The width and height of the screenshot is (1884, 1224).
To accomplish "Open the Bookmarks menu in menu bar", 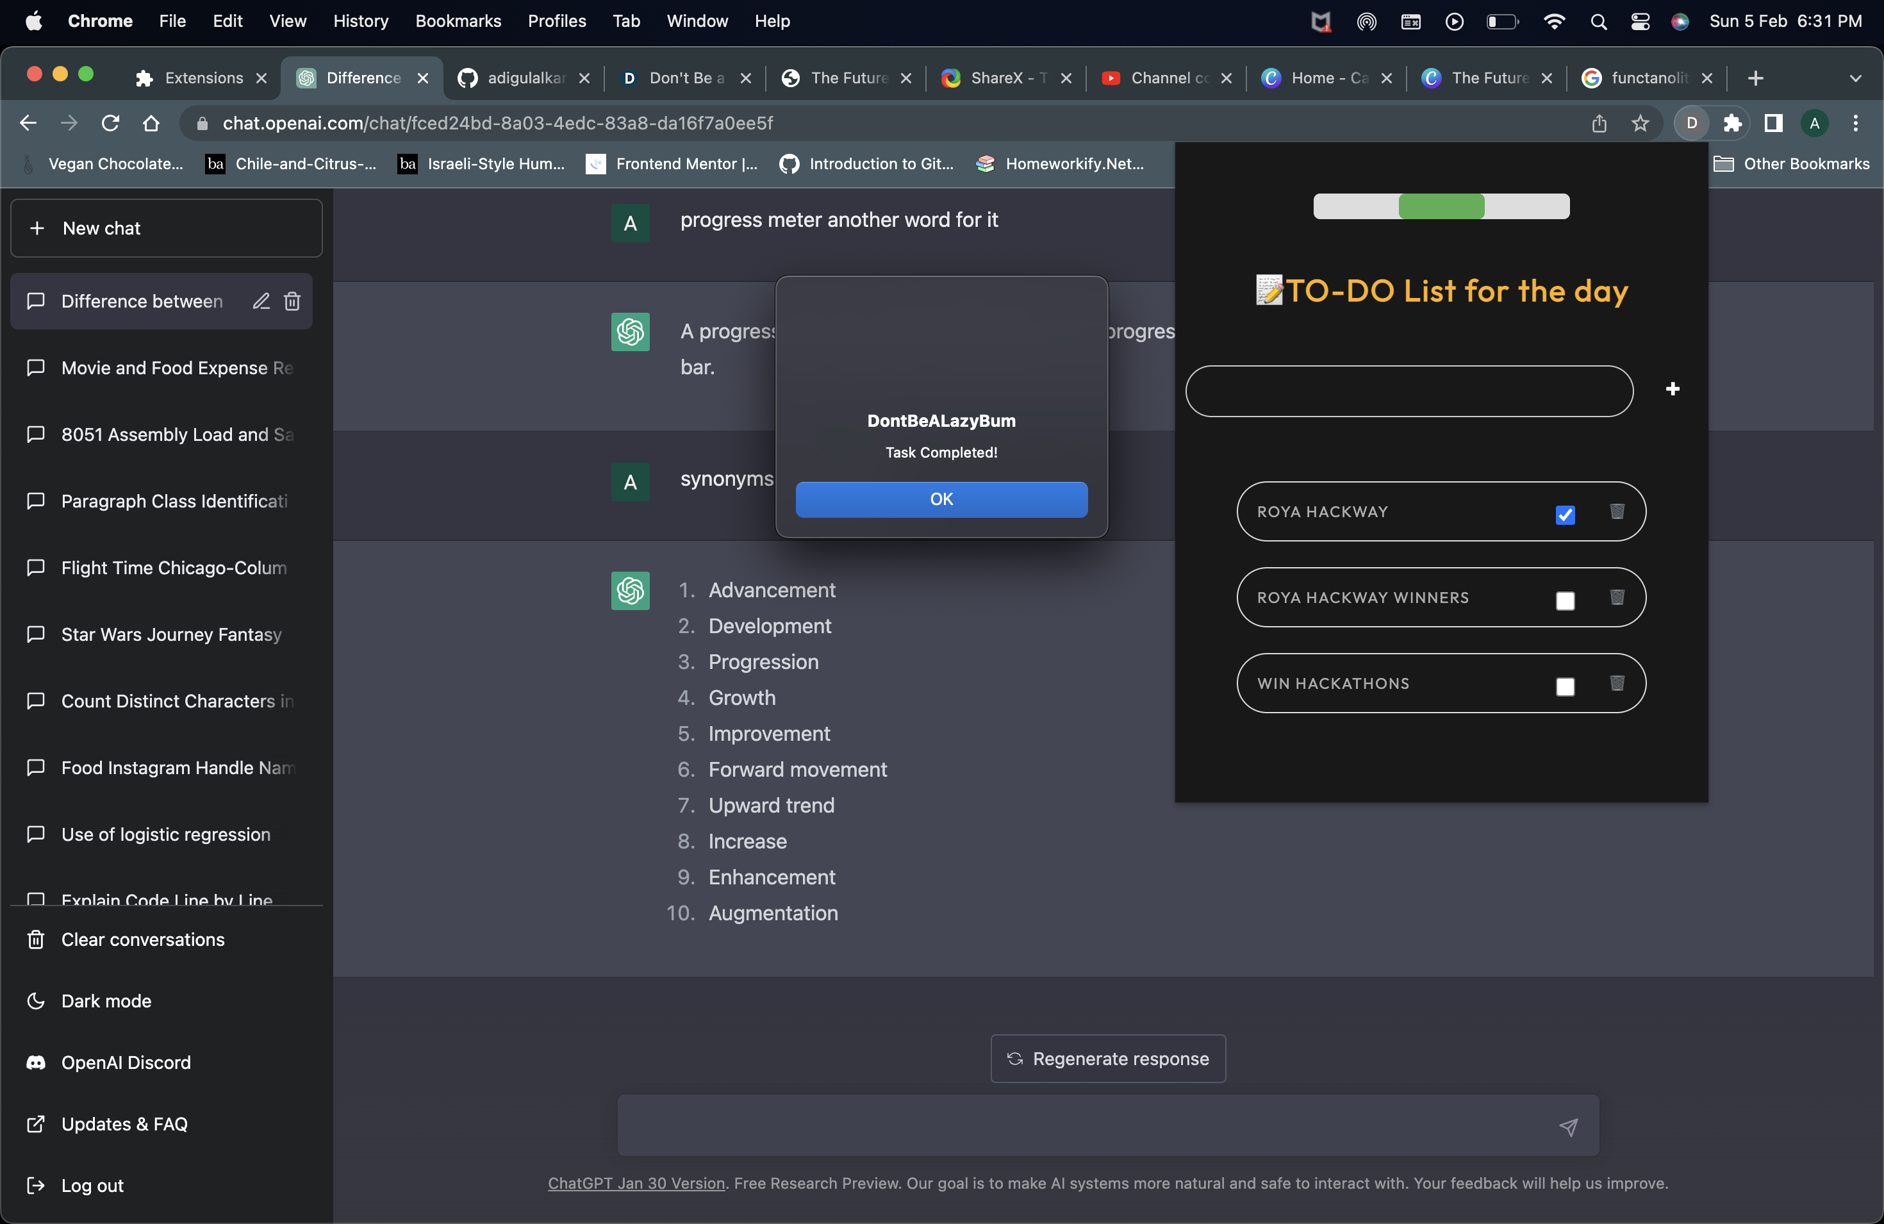I will (458, 21).
